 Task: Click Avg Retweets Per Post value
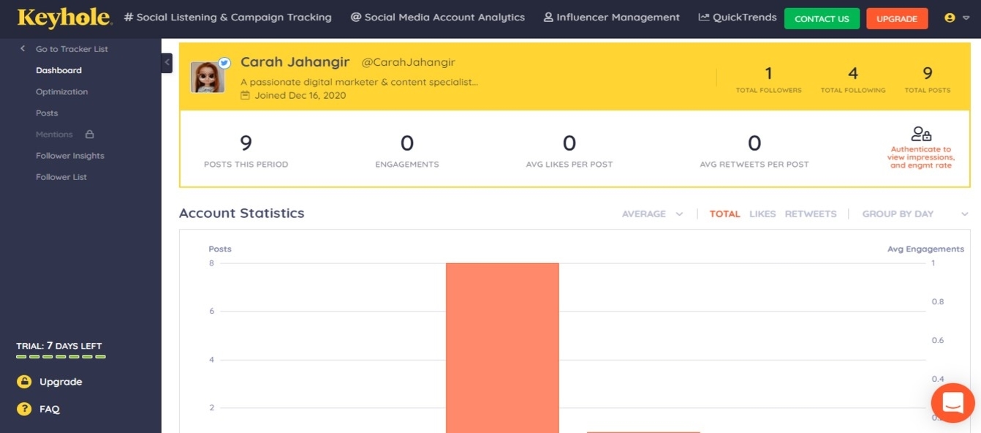pyautogui.click(x=754, y=143)
